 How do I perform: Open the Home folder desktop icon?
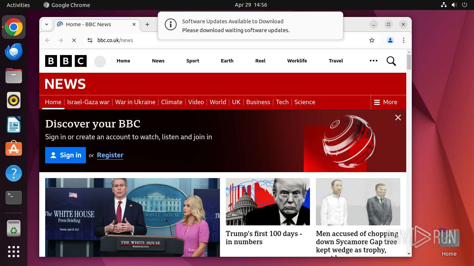point(449,243)
